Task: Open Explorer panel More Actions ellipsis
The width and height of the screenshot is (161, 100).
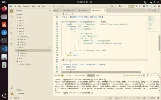Action: 50,11
